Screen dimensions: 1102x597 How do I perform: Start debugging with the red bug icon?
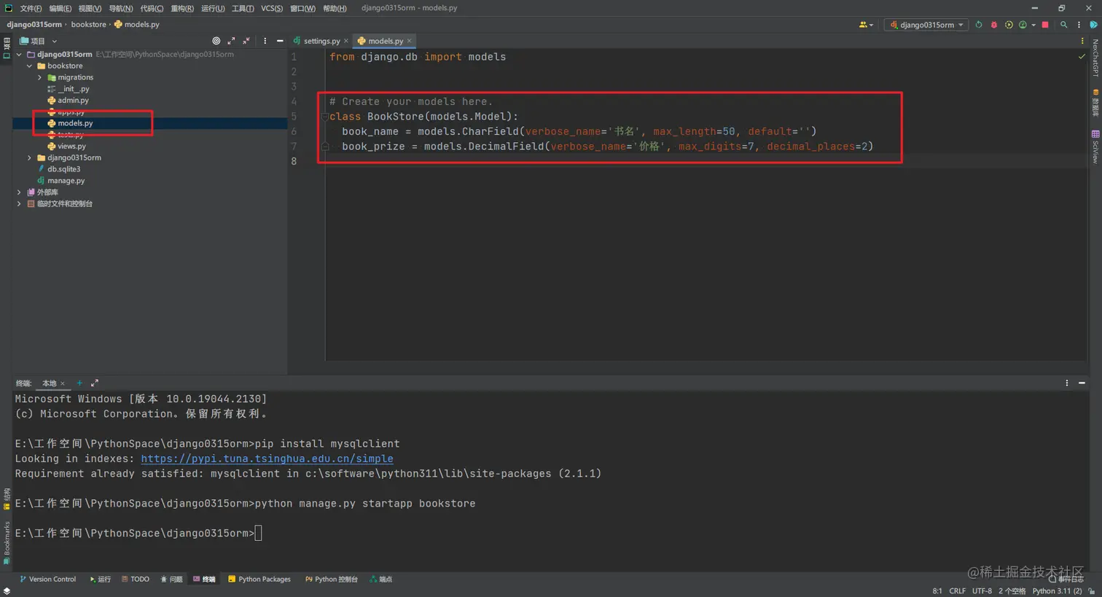click(x=993, y=25)
